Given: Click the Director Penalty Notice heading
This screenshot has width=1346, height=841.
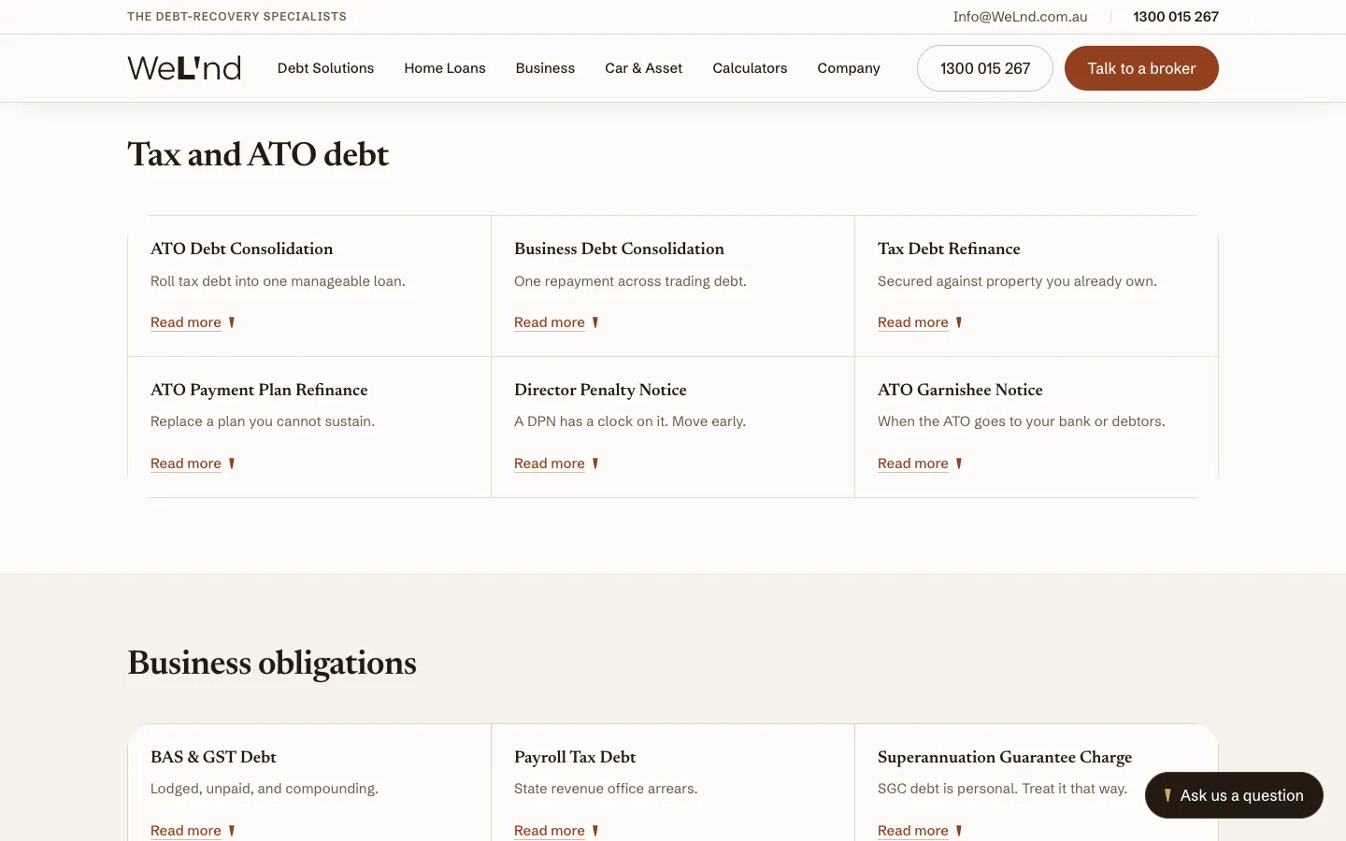Looking at the screenshot, I should (x=600, y=390).
